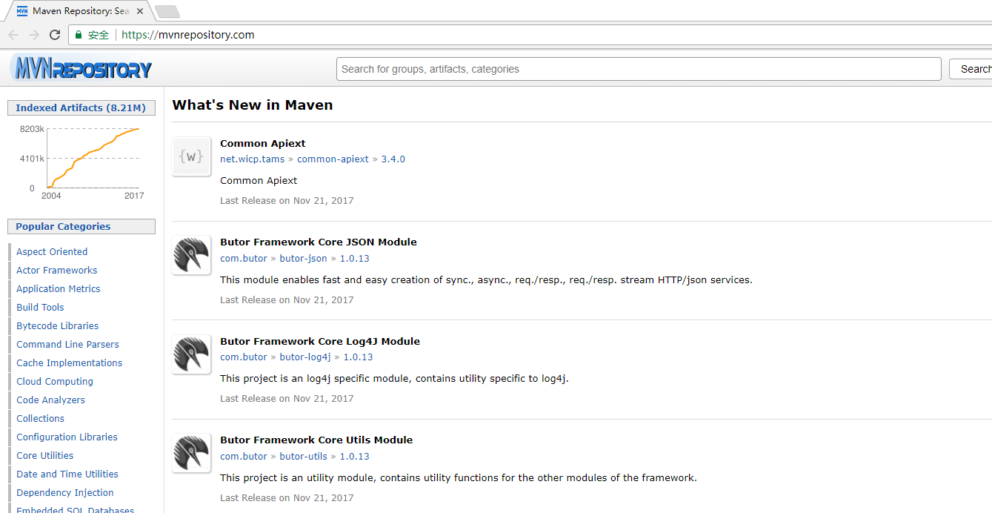Viewport: 992px width, 513px height.
Task: Click the butor-json artifact link
Action: click(303, 259)
